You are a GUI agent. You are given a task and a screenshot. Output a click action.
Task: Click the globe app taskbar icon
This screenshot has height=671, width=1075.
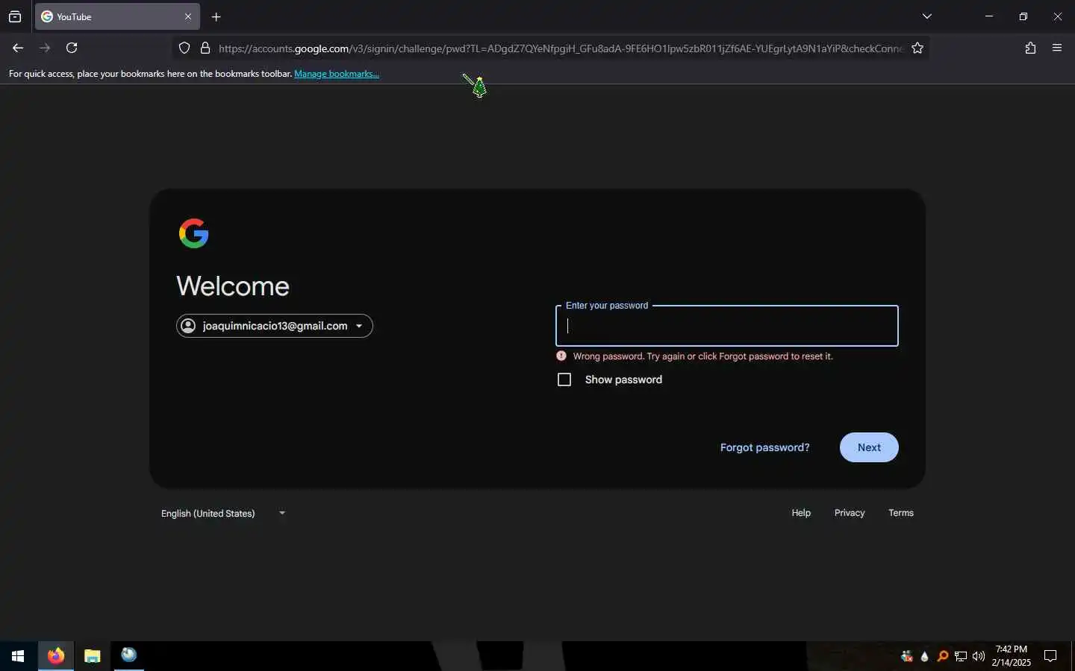129,655
